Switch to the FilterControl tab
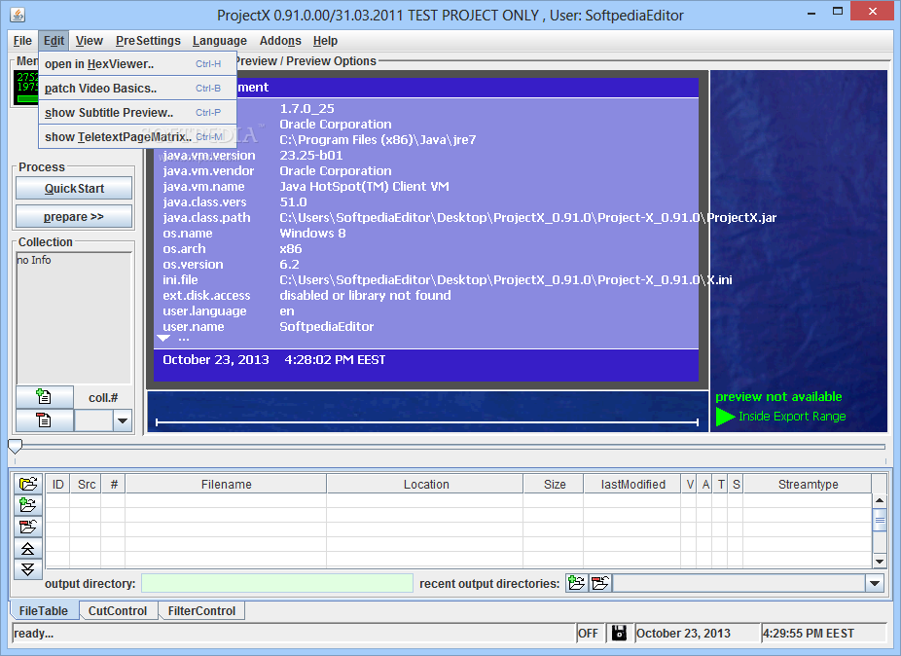 click(x=201, y=610)
